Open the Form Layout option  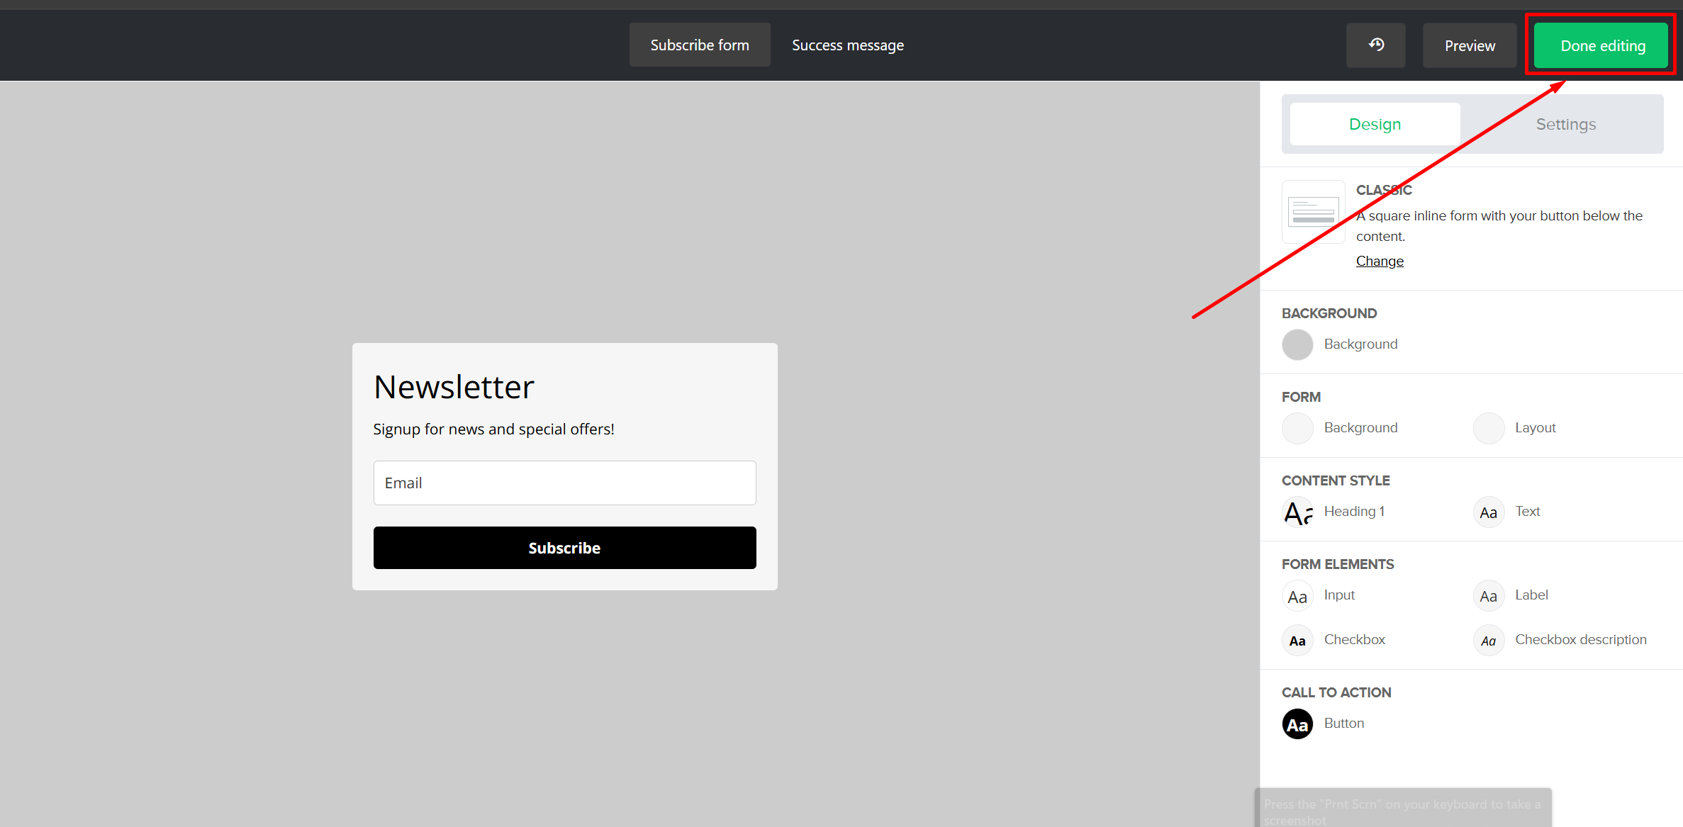click(x=1488, y=428)
